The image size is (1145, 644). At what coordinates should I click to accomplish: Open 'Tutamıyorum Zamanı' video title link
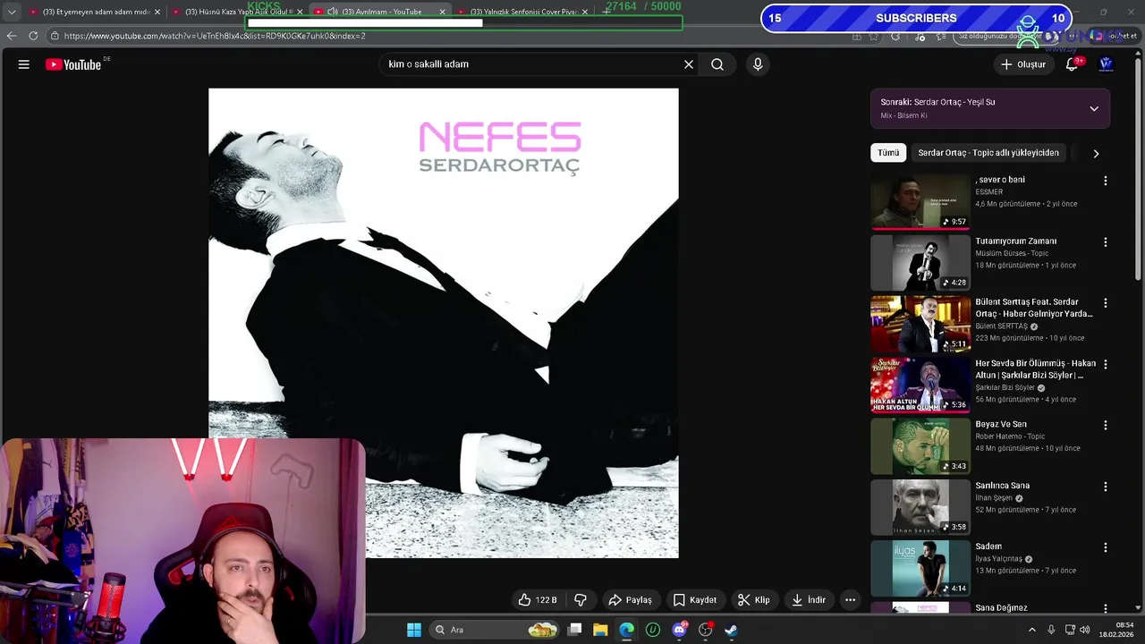pyautogui.click(x=1015, y=241)
